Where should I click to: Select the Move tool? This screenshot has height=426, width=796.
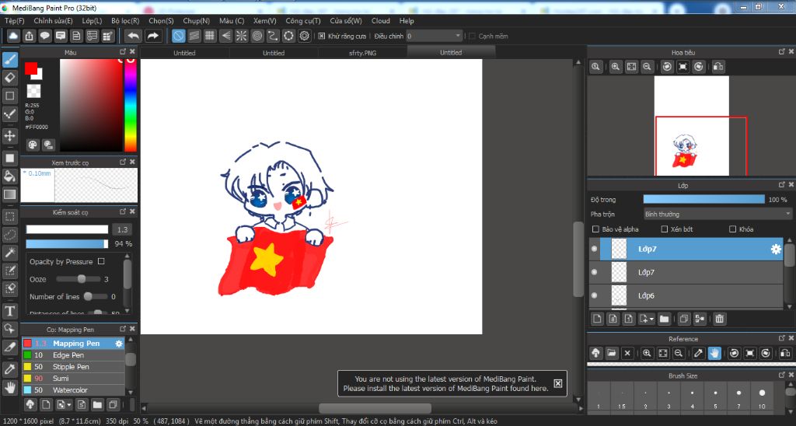(x=9, y=135)
